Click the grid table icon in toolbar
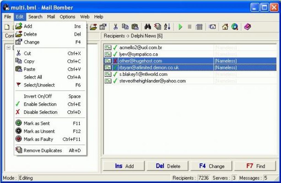281x183 pixels. (199, 27)
